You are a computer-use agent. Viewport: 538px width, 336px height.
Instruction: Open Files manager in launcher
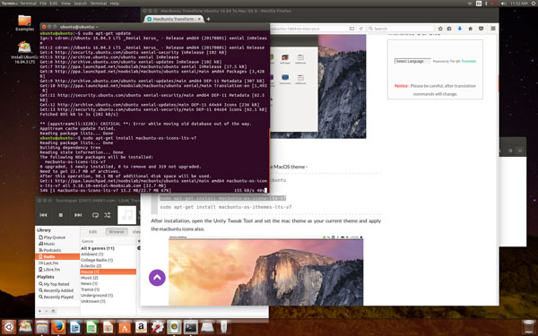tap(42, 327)
